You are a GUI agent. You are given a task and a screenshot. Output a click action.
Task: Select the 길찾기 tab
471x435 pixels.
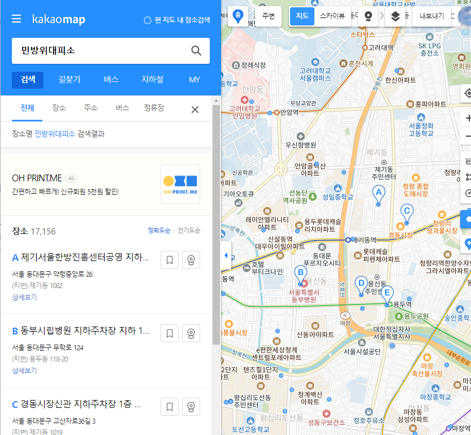coord(70,80)
